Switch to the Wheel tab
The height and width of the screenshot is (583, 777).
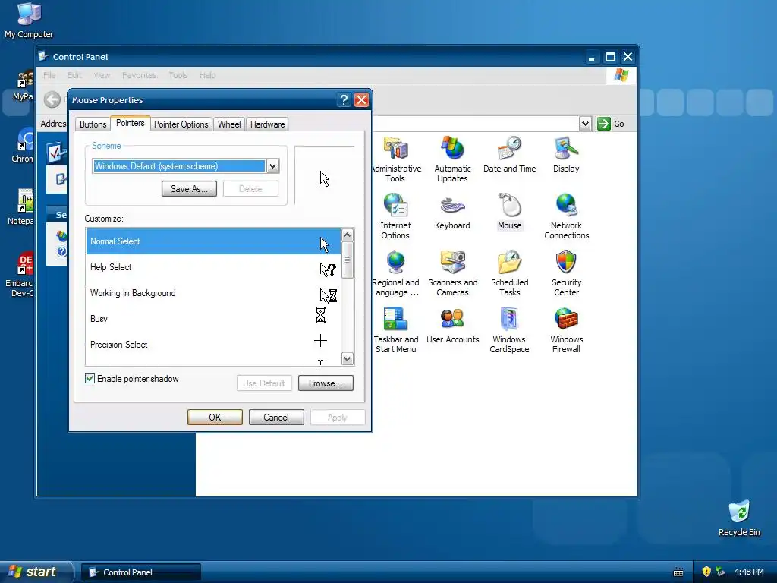(229, 124)
